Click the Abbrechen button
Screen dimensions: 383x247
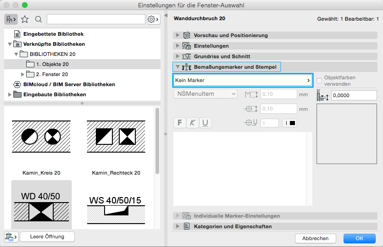coord(315,238)
